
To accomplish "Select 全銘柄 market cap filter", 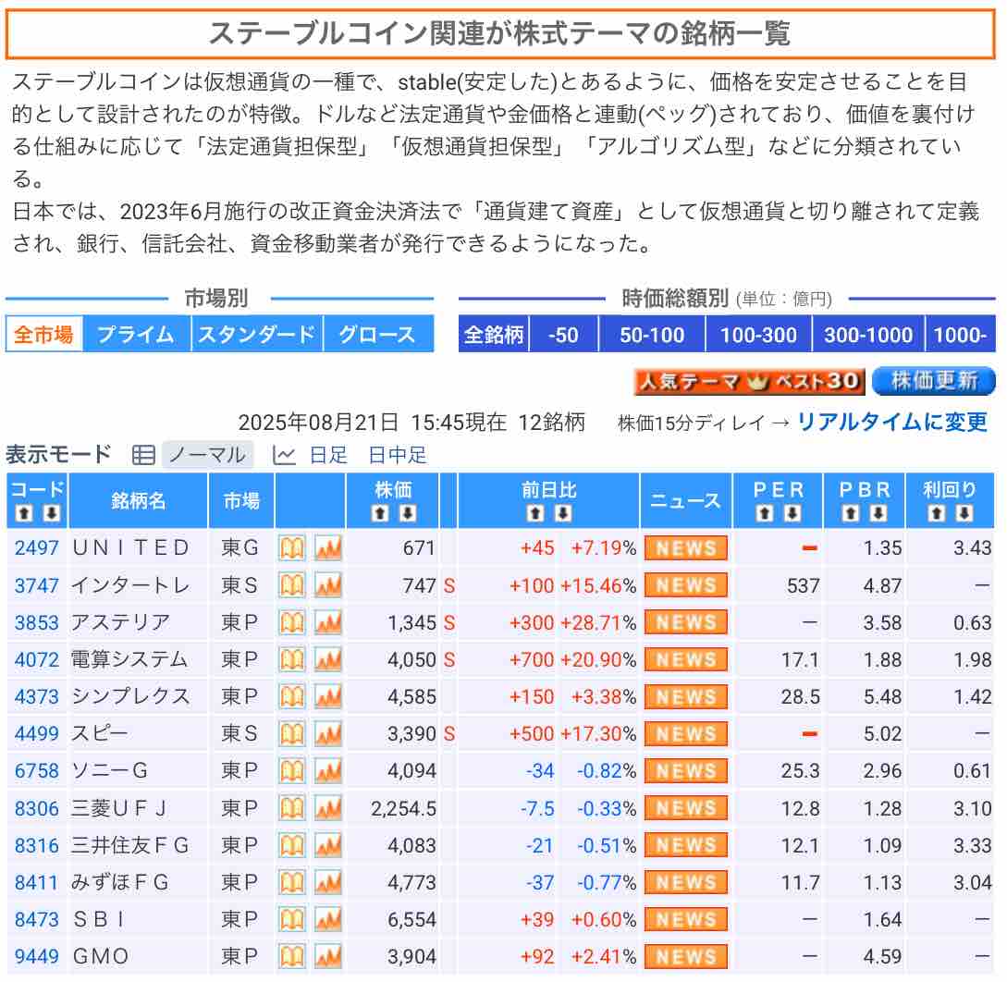I will coord(493,335).
